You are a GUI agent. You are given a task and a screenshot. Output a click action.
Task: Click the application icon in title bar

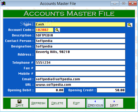(x=3, y=3)
